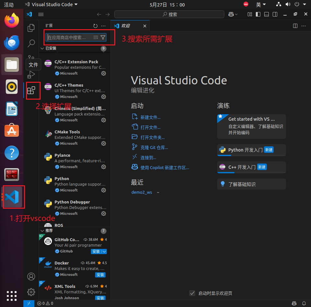Screen dimensions: 311x307
Task: Select the Python extension entry
Action: [x=75, y=184]
